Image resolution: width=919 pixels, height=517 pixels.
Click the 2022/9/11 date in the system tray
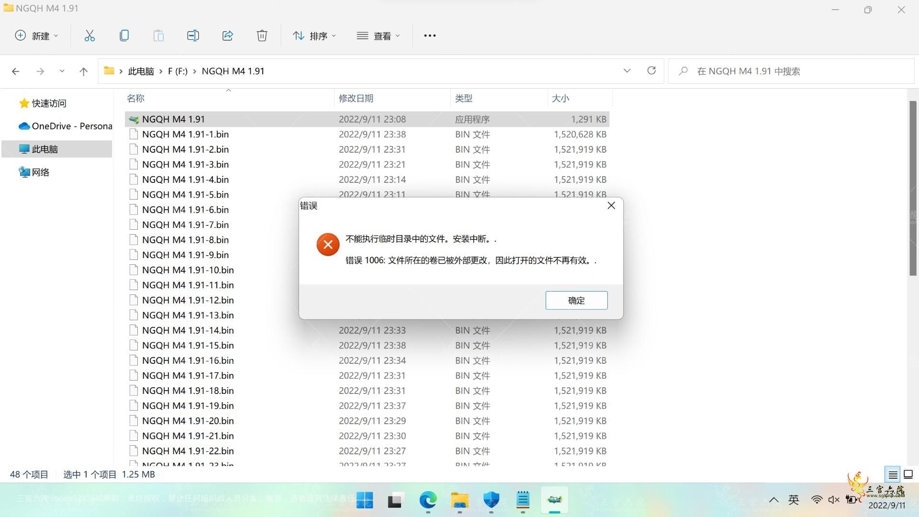coord(887,506)
